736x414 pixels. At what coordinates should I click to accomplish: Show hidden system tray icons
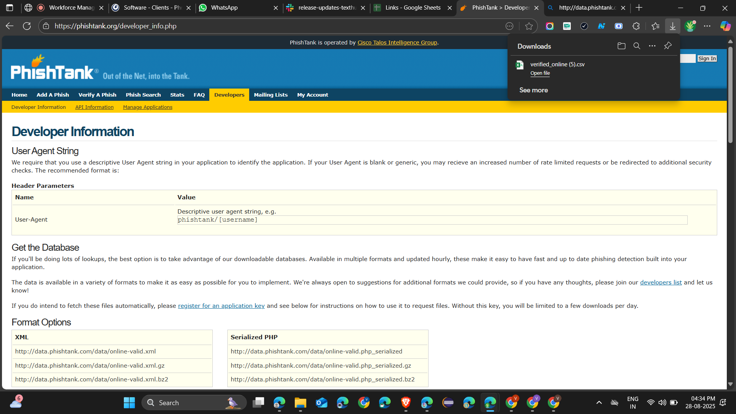pyautogui.click(x=599, y=402)
